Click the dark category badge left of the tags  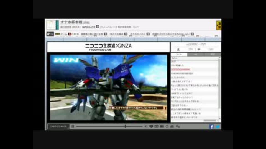[50, 34]
